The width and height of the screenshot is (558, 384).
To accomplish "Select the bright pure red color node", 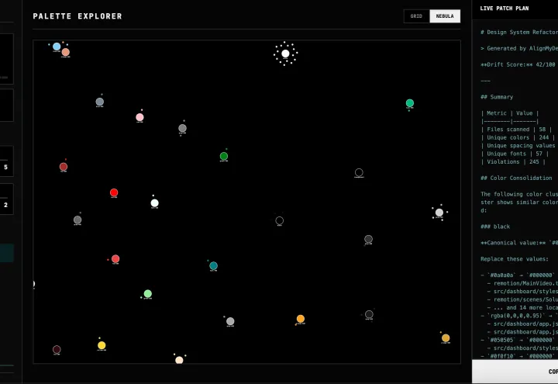I will (x=114, y=192).
